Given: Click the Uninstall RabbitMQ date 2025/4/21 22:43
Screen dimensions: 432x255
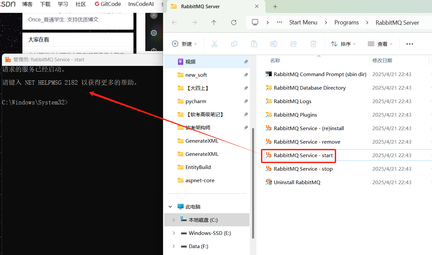Looking at the screenshot, I should pyautogui.click(x=392, y=182).
